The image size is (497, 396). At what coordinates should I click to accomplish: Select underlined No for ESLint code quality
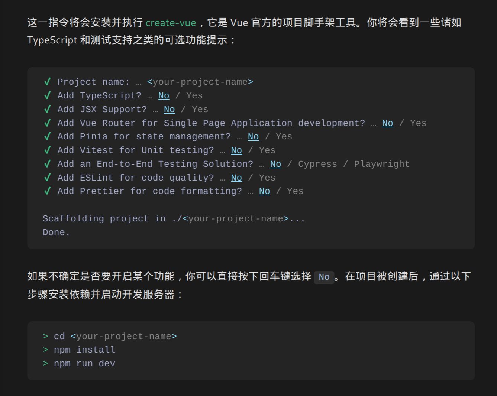tap(236, 178)
